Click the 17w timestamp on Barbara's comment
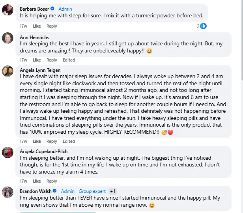Viewport: 243px width, 213px height. pos(24,26)
